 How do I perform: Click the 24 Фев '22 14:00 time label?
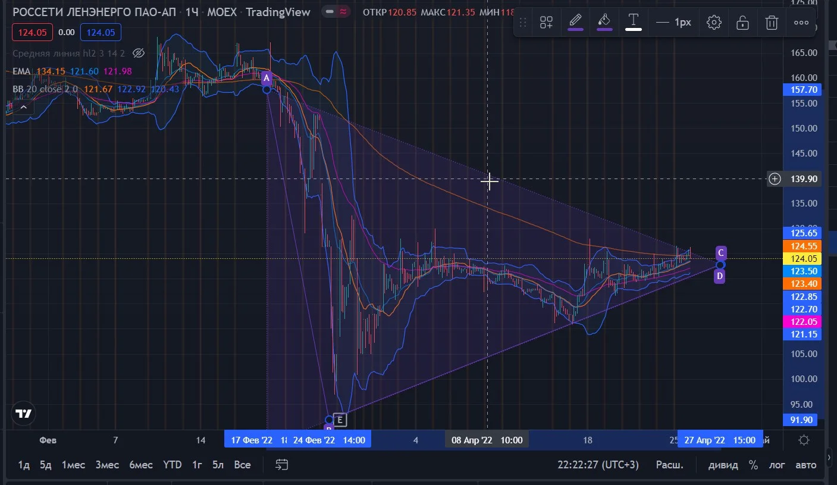click(x=328, y=440)
